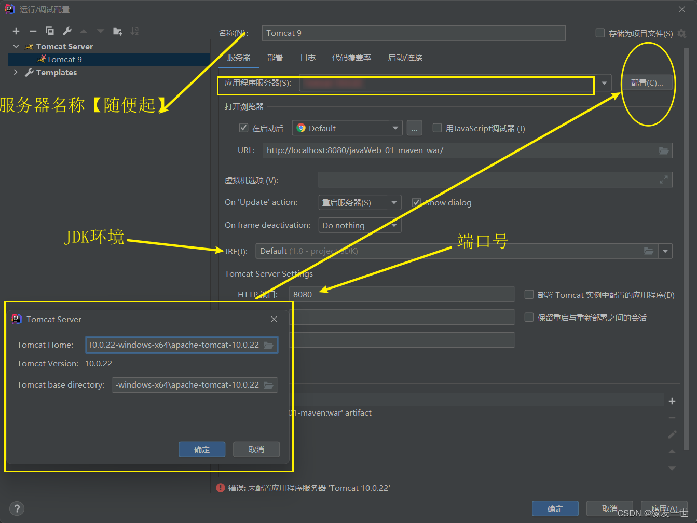Enable deploy applications configured in Tomcat instance
Screen dimensions: 697x523
pyautogui.click(x=529, y=294)
